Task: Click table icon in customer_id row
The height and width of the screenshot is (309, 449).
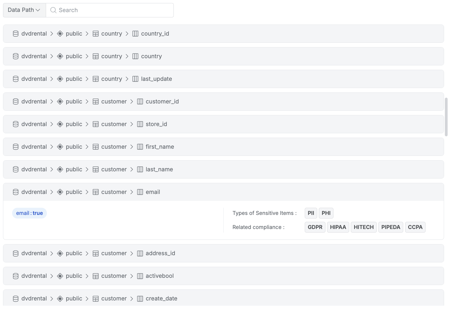Action: pos(95,102)
